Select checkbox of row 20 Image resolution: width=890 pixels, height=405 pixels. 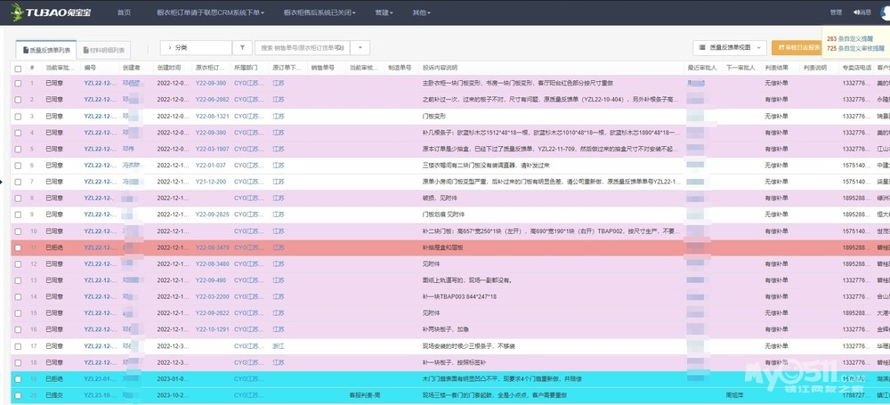(x=18, y=395)
